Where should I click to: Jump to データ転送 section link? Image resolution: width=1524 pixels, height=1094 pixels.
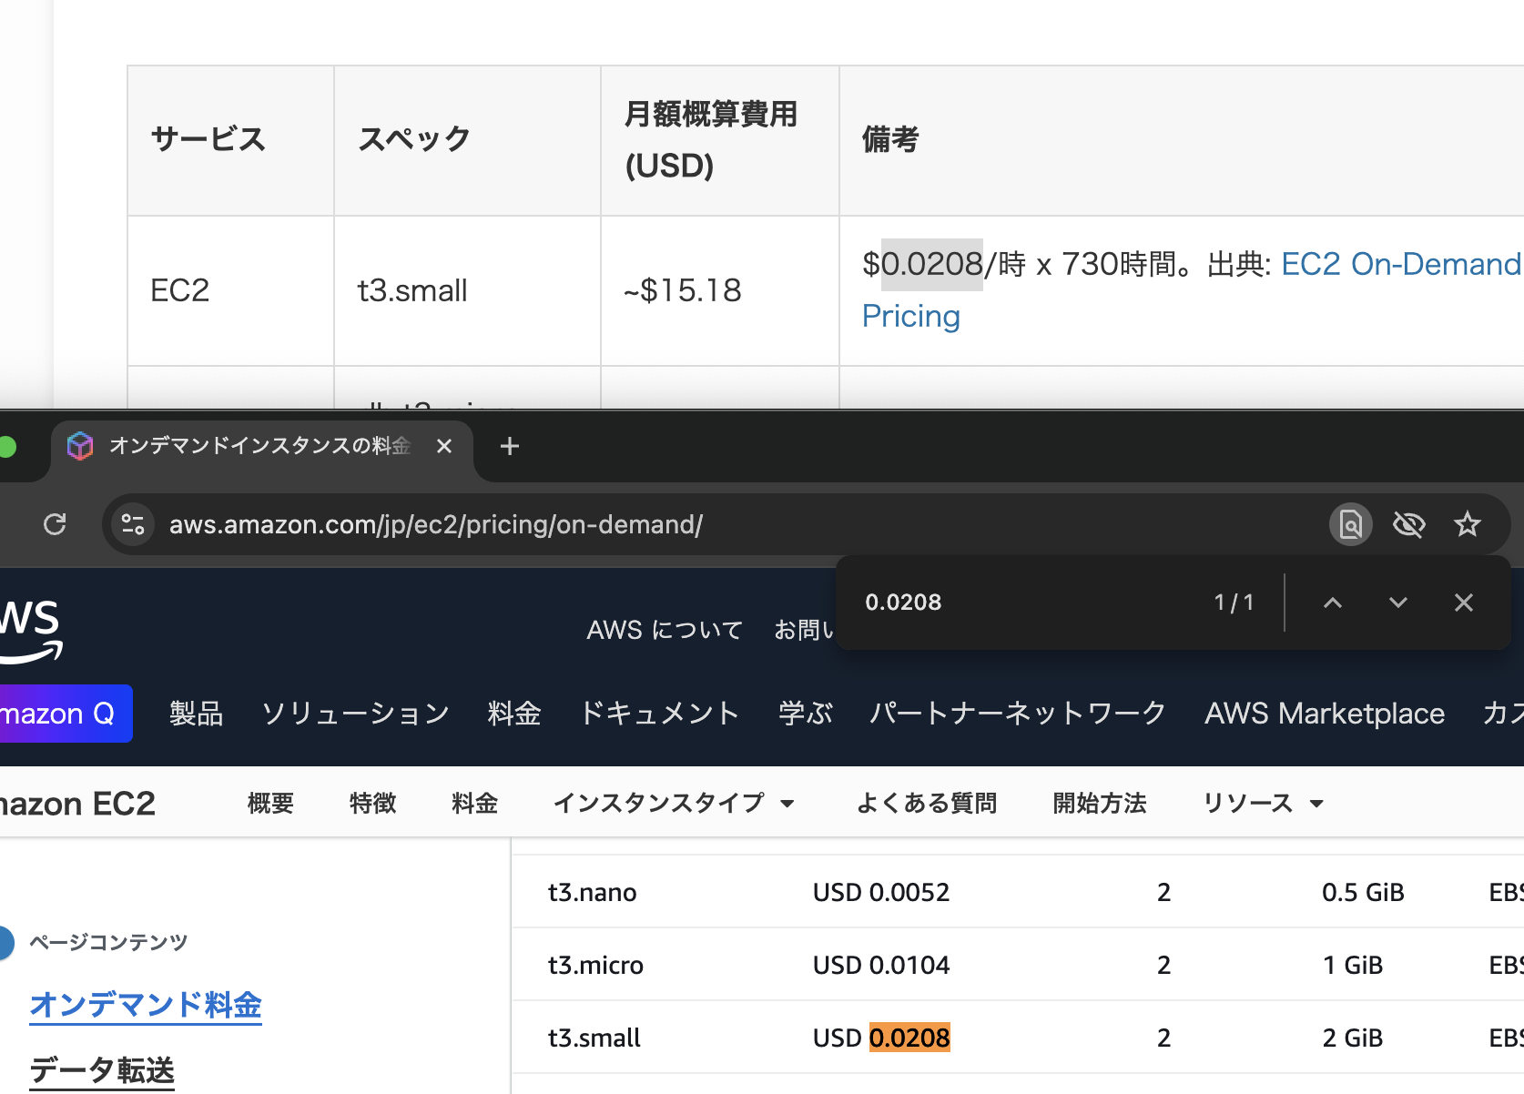pyautogui.click(x=102, y=1070)
